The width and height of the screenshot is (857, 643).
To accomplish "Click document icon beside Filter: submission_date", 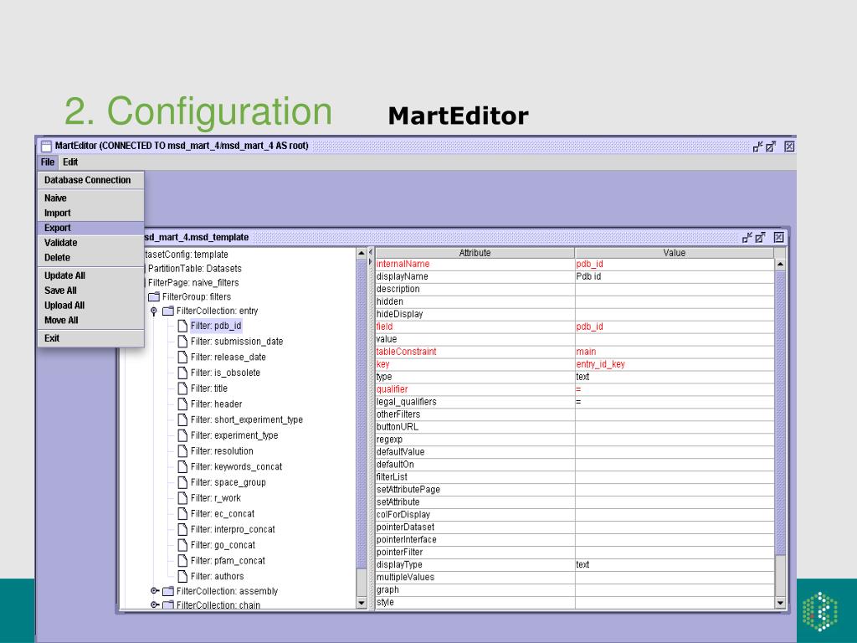I will 182,342.
